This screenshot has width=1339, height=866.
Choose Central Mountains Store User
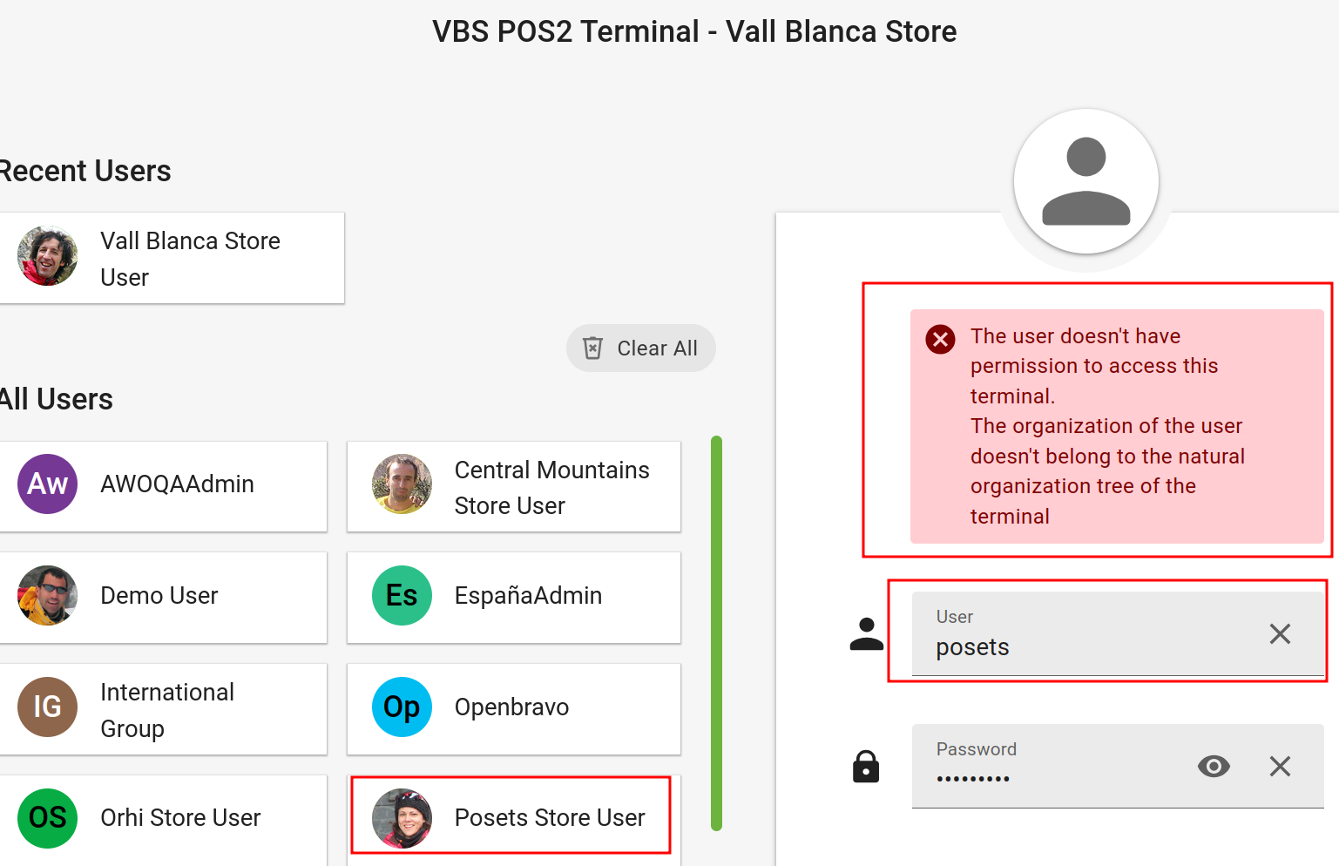pos(513,487)
